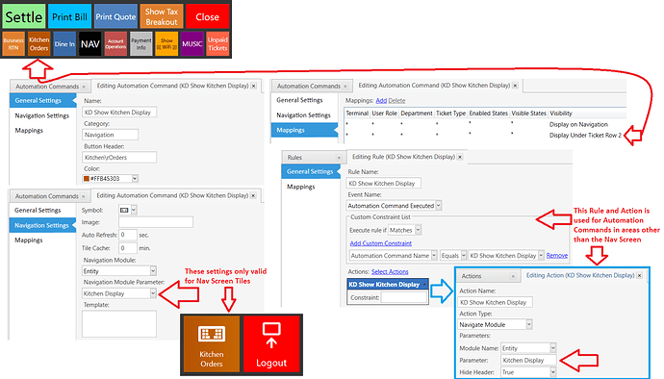Click the Rule Name input field

(384, 184)
